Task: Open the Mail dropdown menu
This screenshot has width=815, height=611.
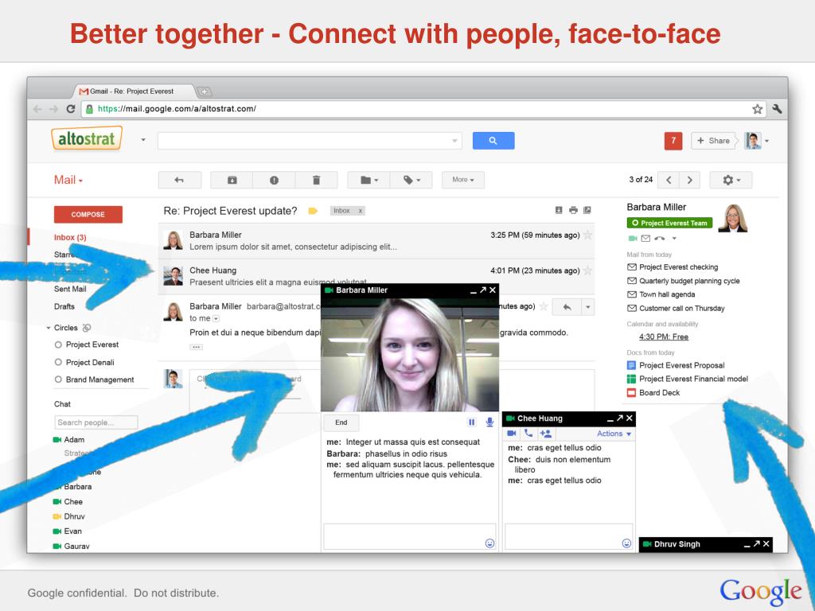Action: 68,180
